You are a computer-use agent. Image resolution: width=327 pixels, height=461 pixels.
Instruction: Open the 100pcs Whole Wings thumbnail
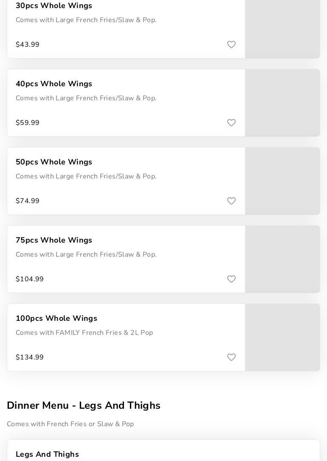click(282, 337)
